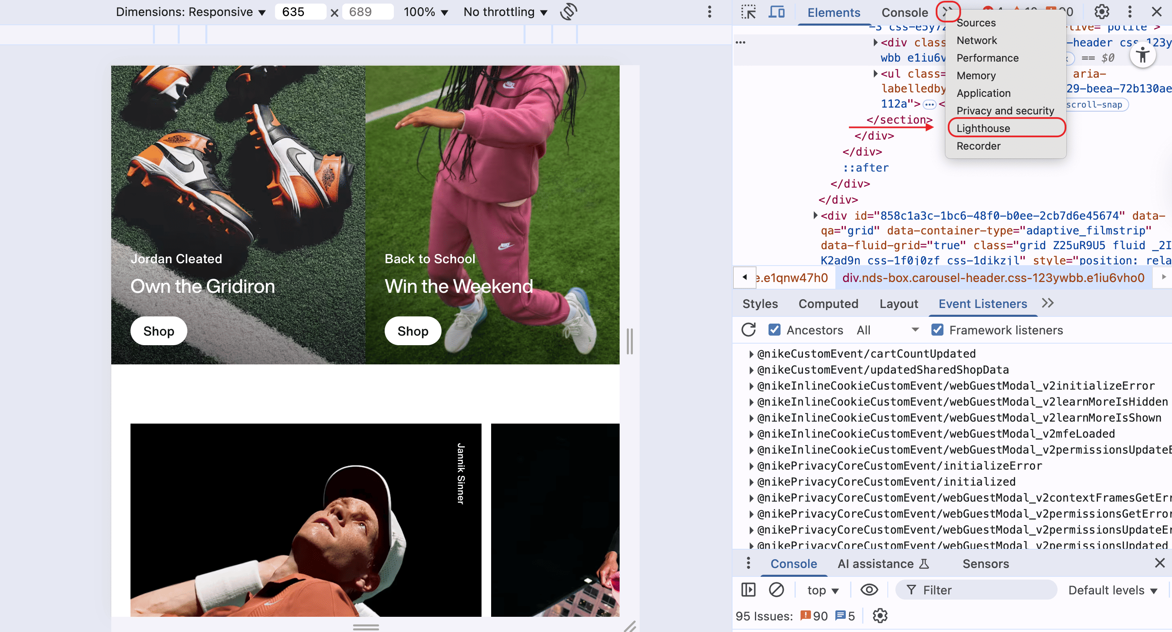This screenshot has width=1172, height=632.
Task: Expand the div with id 858c1a3c node
Action: coord(815,215)
